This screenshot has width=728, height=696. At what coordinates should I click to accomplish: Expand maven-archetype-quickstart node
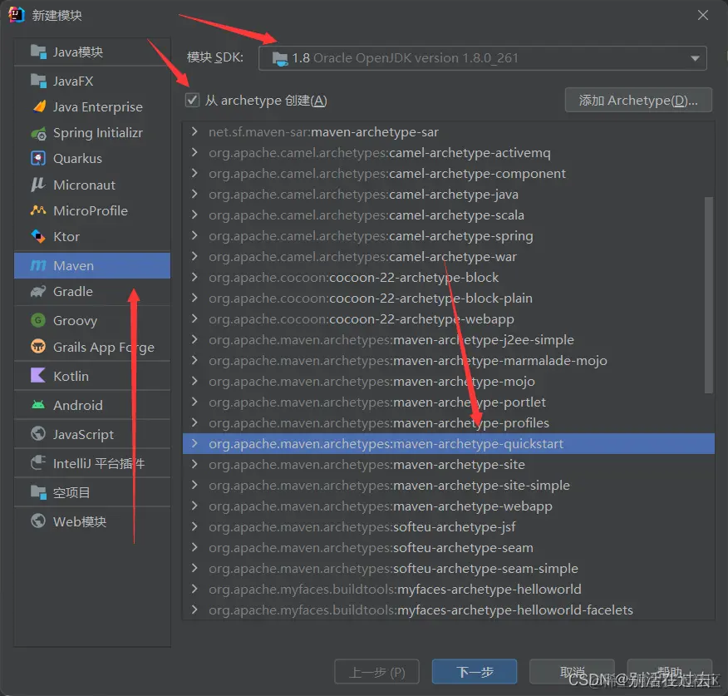pos(194,444)
